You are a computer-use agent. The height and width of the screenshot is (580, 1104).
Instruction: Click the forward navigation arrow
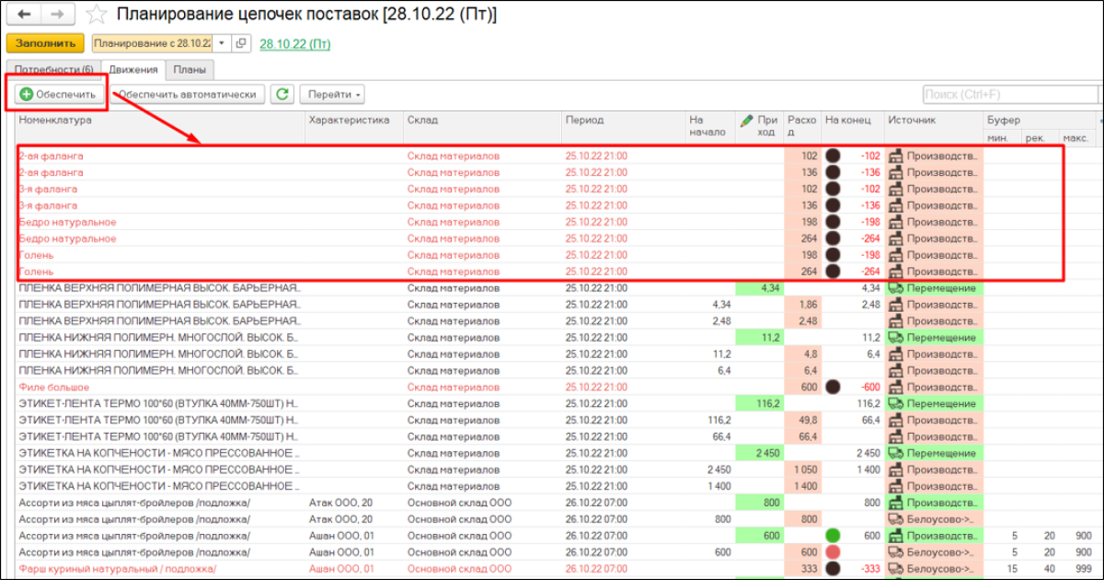pos(57,15)
